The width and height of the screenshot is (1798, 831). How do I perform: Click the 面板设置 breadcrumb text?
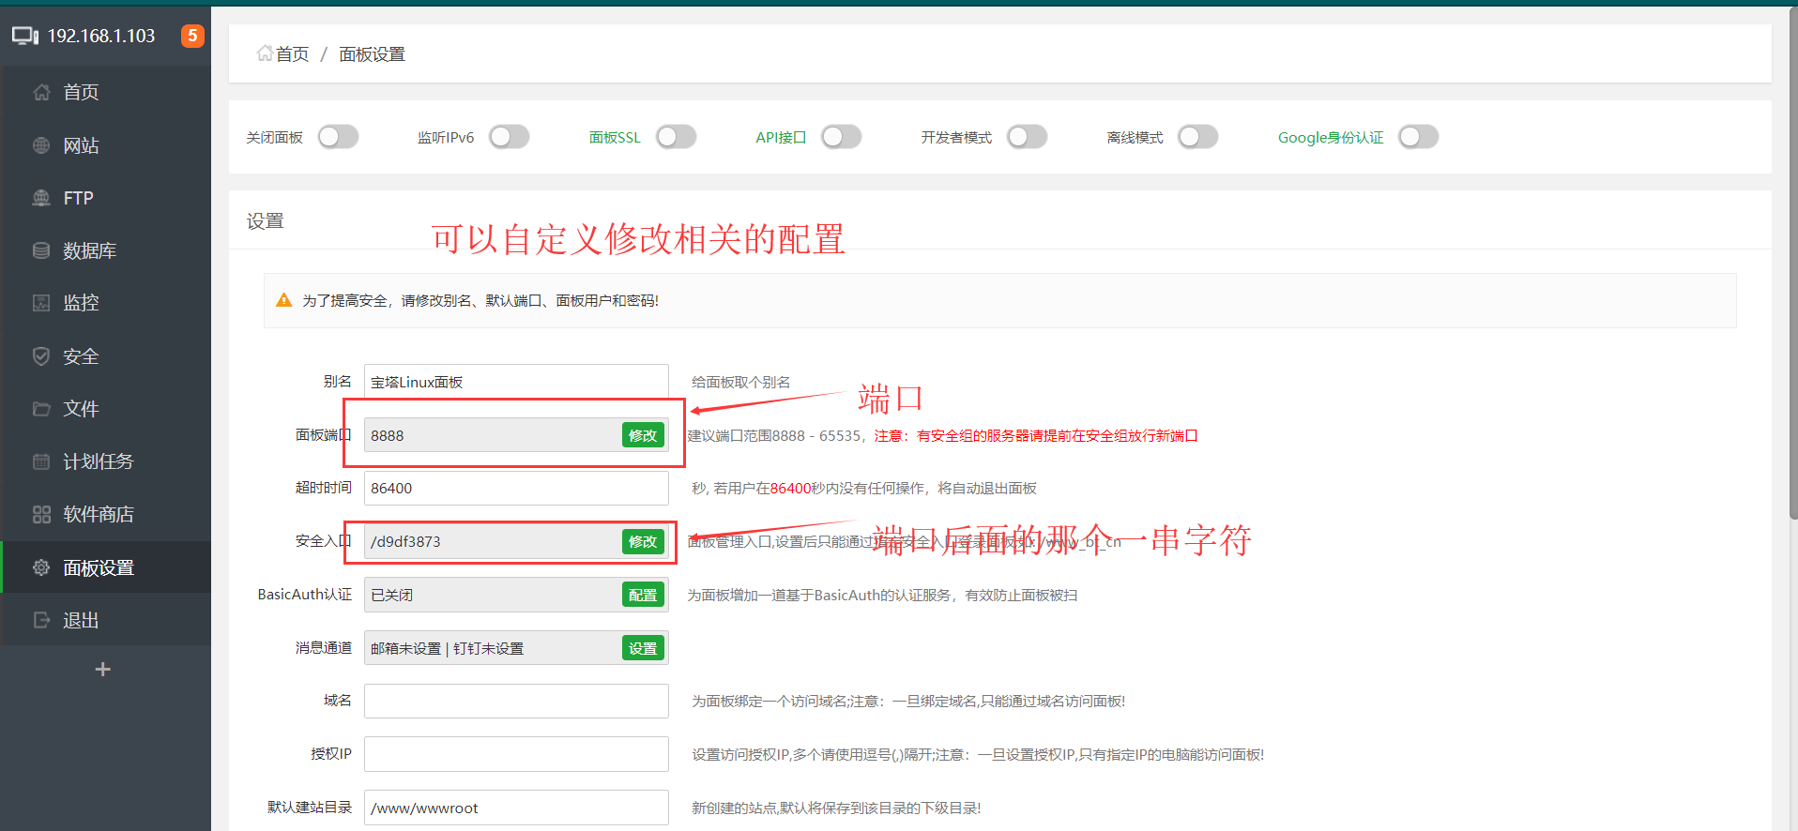(x=372, y=54)
